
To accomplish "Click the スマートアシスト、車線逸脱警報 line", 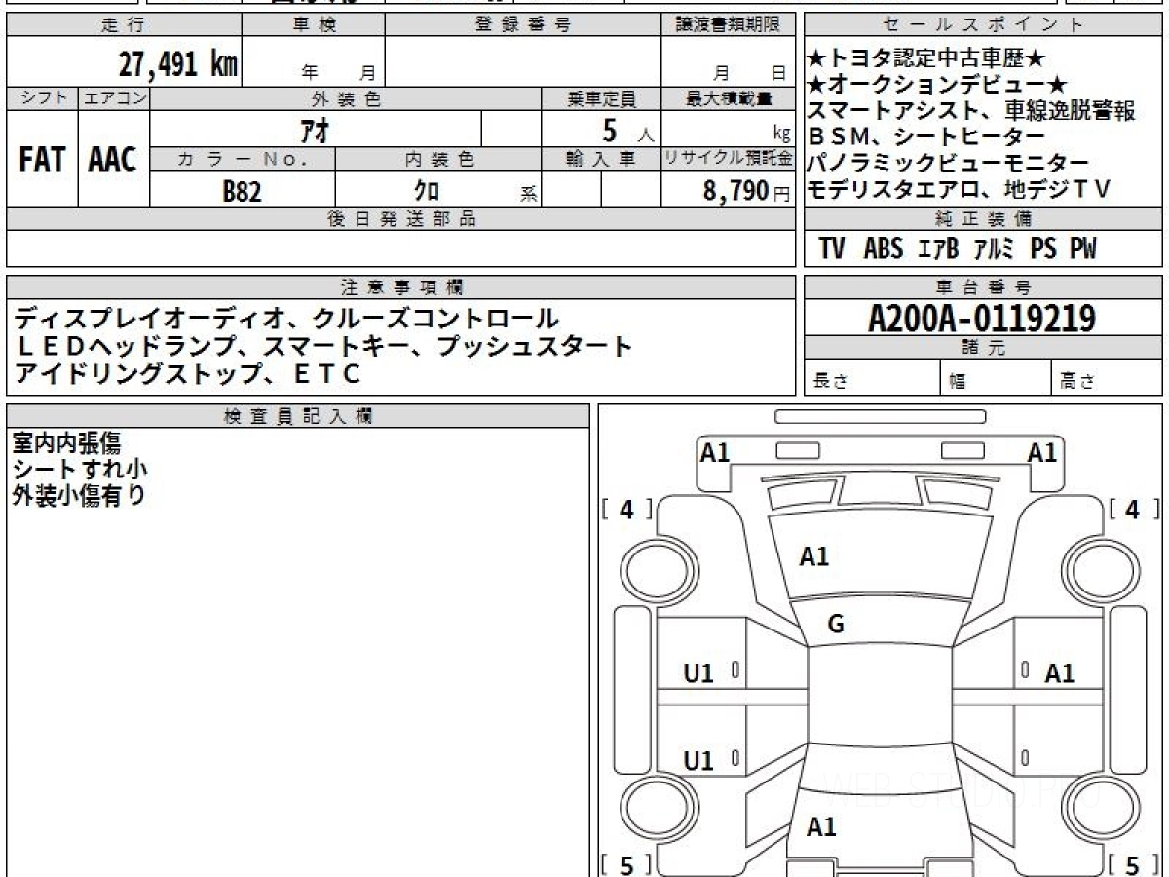I will pyautogui.click(x=971, y=111).
